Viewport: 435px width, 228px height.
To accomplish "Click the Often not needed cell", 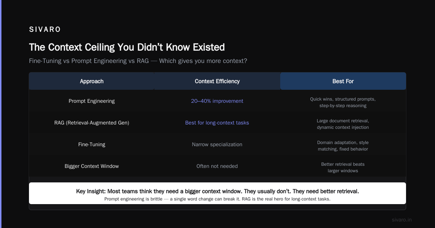I will tap(217, 166).
